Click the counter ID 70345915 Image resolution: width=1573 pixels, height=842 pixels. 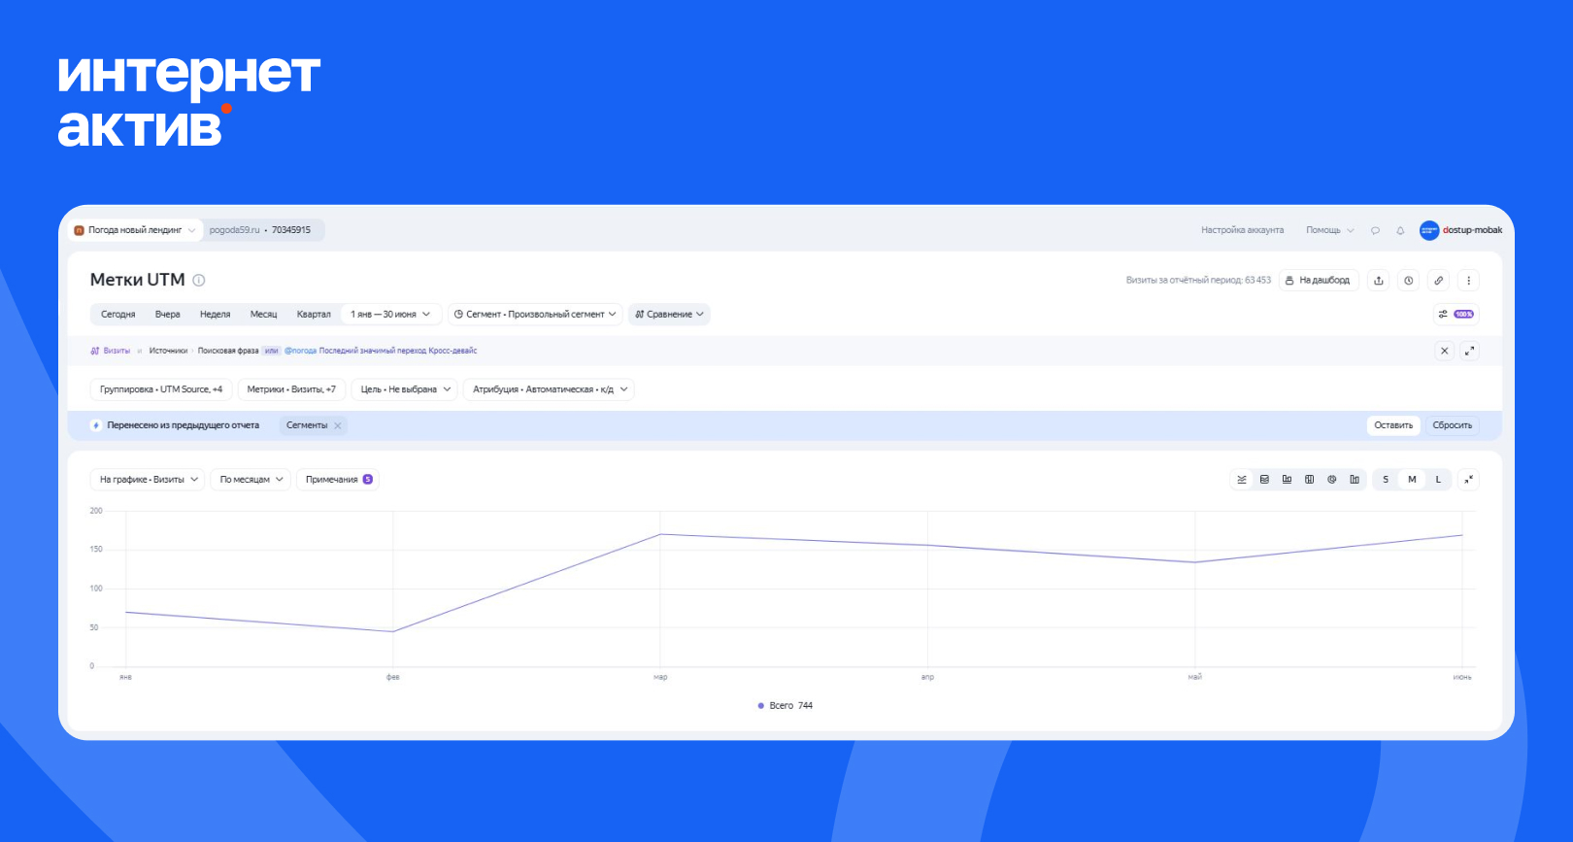click(x=291, y=230)
